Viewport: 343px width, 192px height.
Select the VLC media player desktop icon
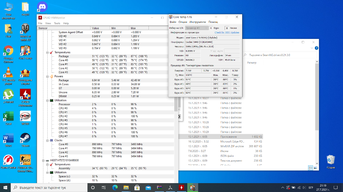tap(8, 76)
